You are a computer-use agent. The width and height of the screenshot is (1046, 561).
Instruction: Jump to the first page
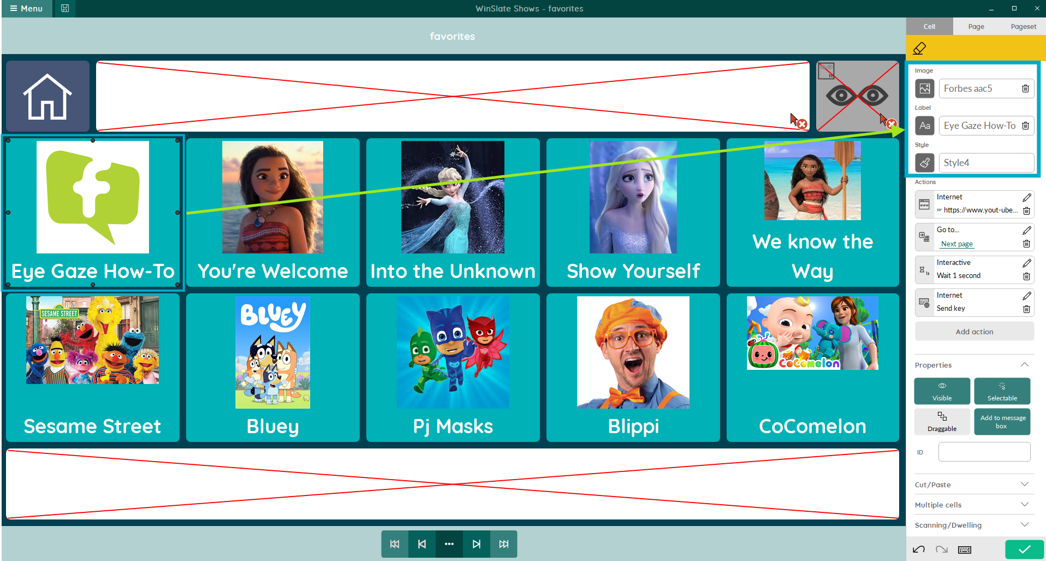pyautogui.click(x=395, y=544)
